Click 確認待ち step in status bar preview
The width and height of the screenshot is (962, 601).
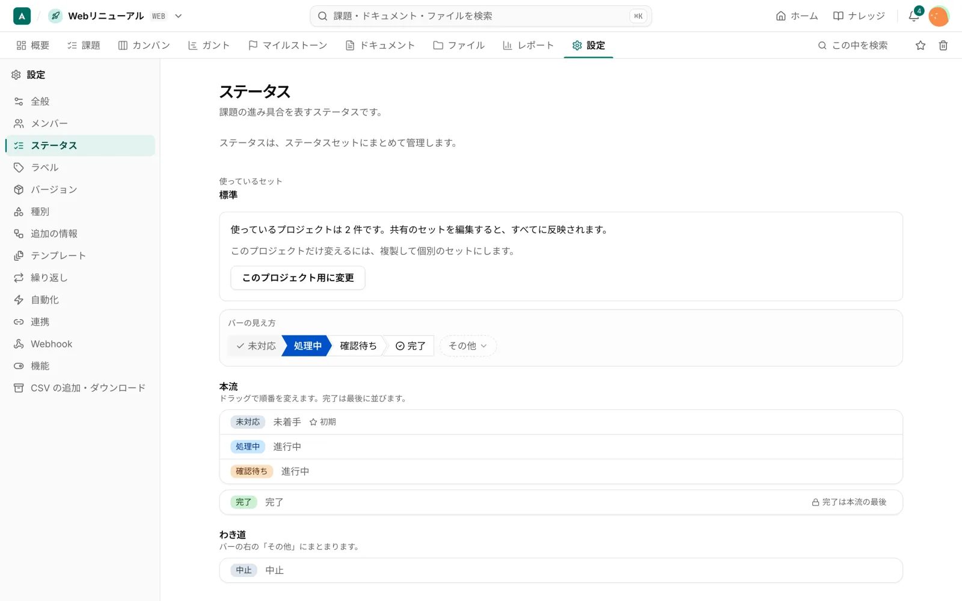358,346
